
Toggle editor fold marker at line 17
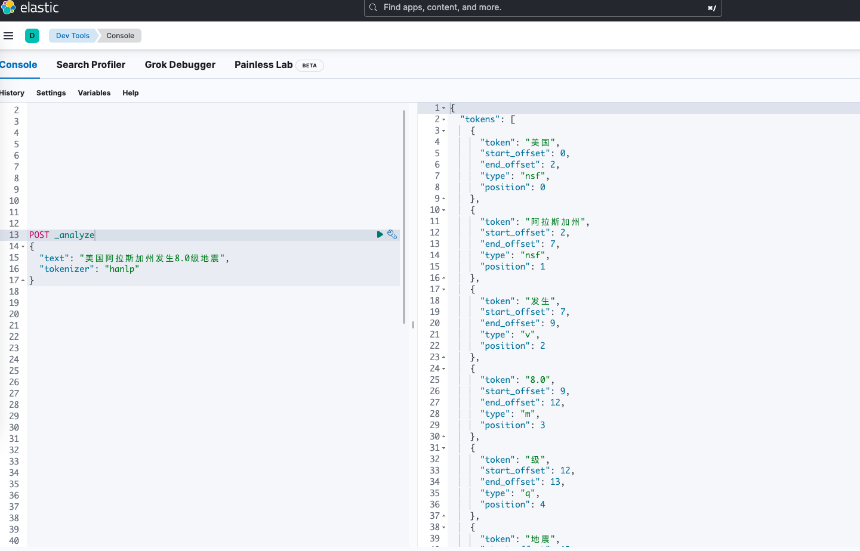pos(23,280)
